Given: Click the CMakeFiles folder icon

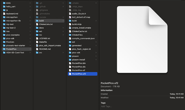Looking at the screenshot, I should tap(70, 35).
